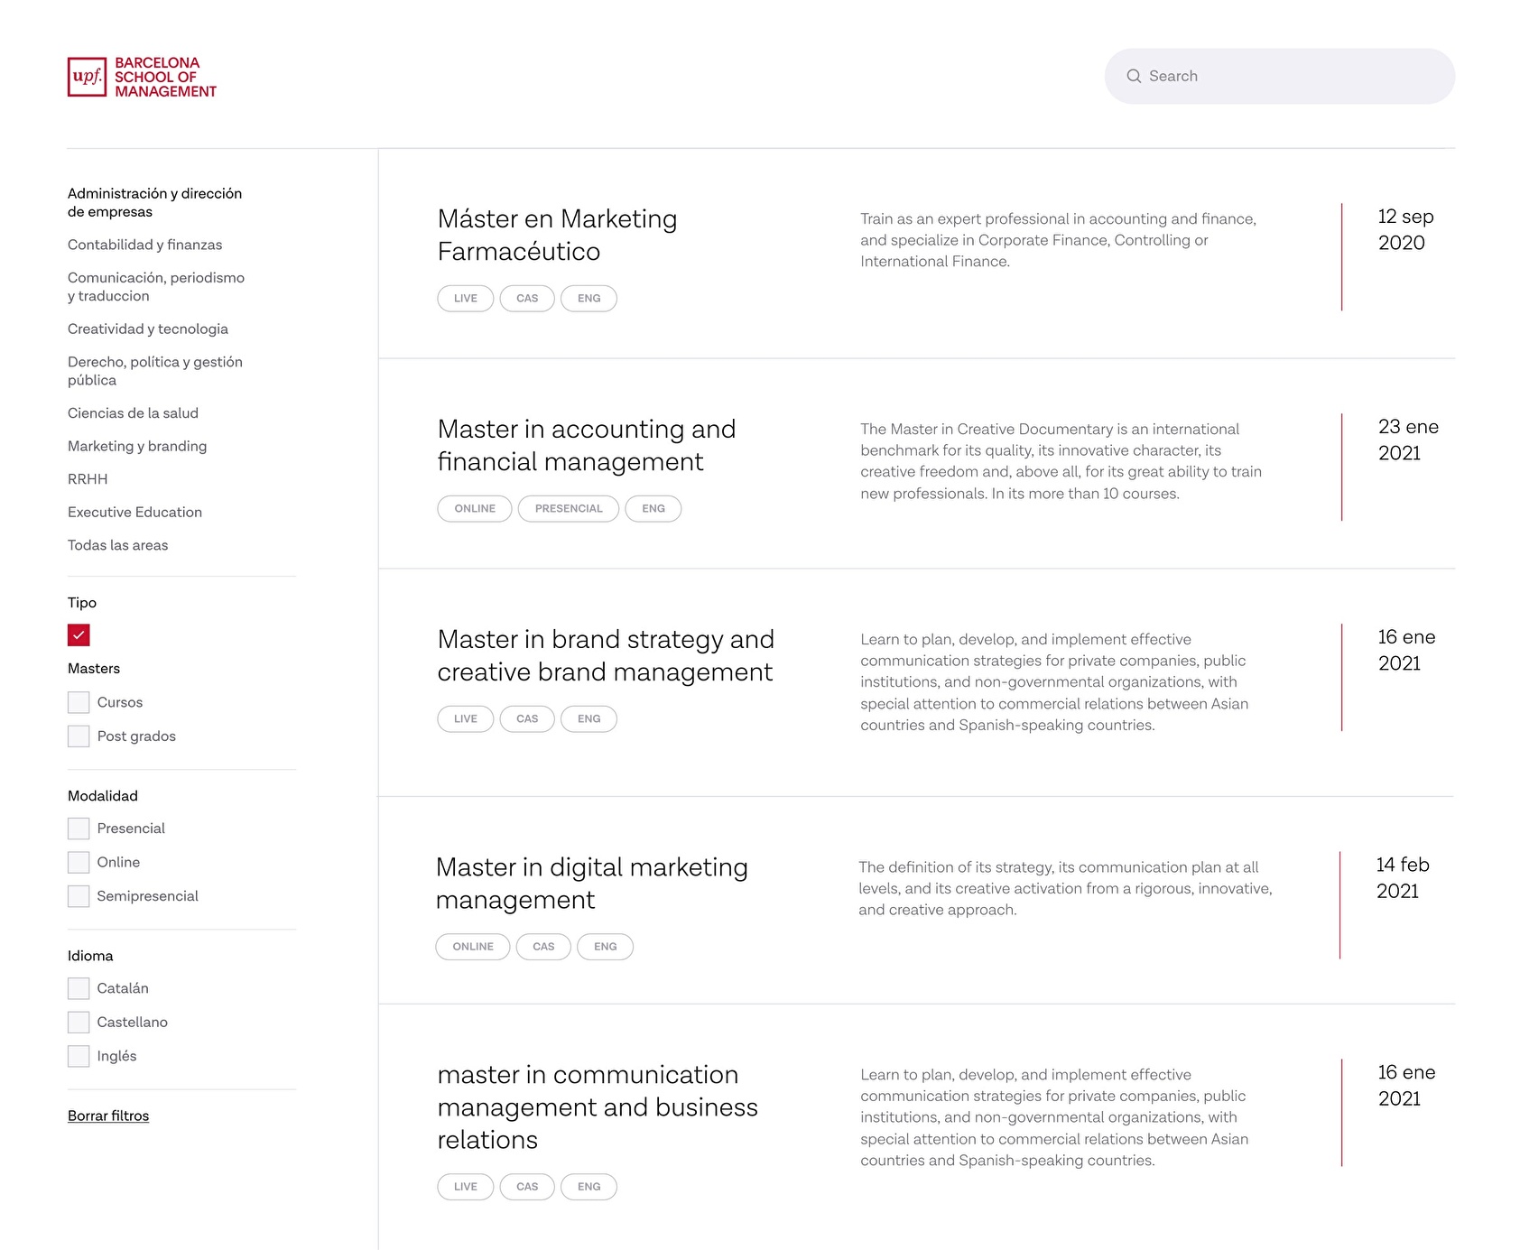Check the Semipresencial modality
1520x1250 pixels.
click(x=79, y=895)
